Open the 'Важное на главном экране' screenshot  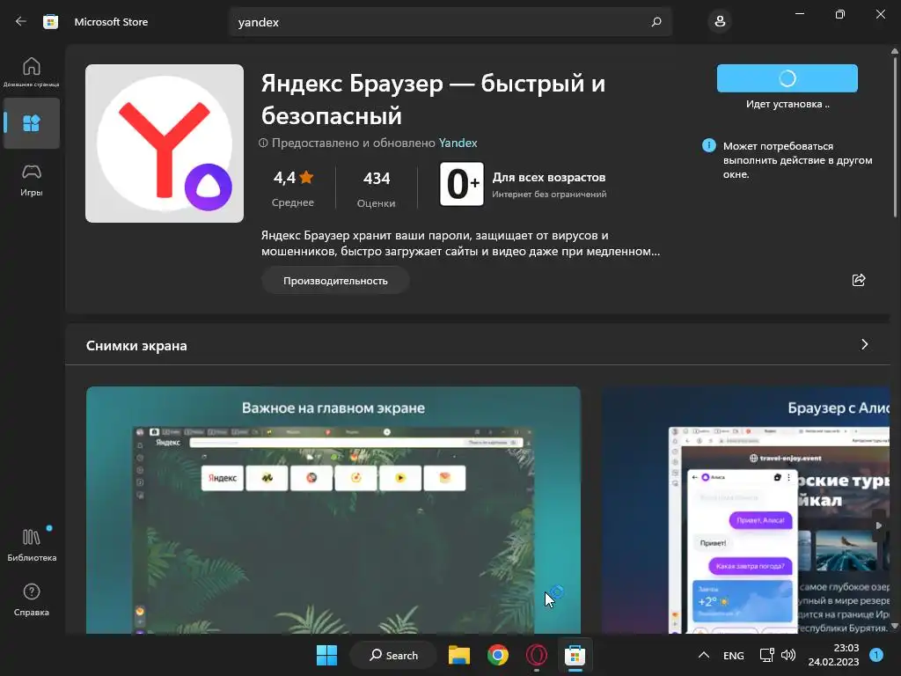[x=333, y=510]
